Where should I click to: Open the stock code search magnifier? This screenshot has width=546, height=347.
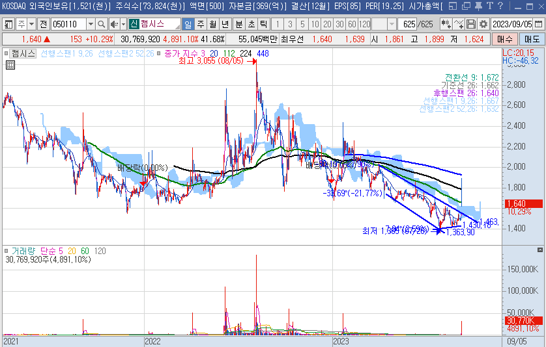coord(102,24)
